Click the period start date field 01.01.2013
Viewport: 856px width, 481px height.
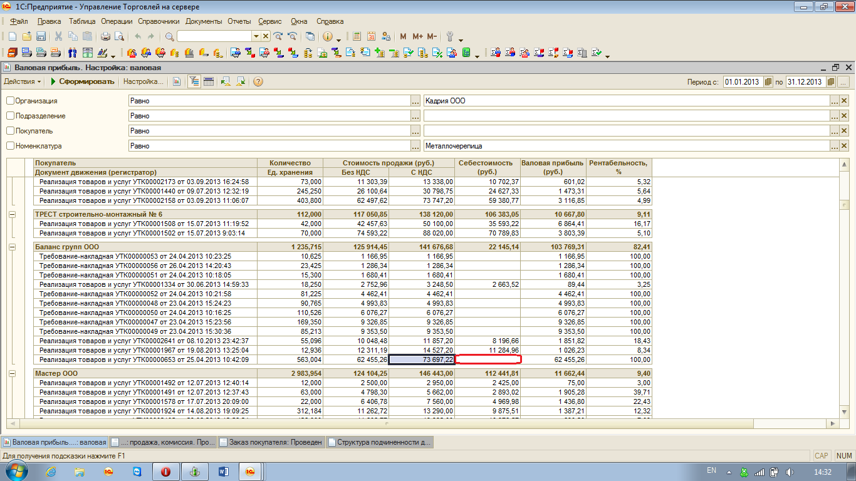click(x=741, y=81)
